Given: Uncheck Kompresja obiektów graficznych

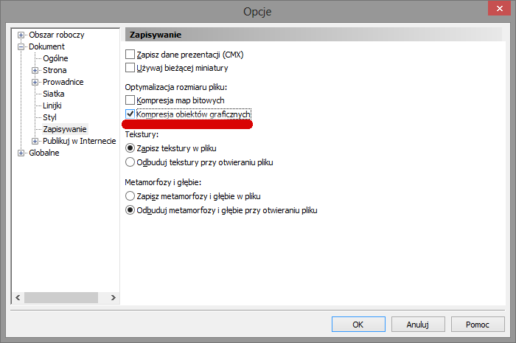Looking at the screenshot, I should pyautogui.click(x=130, y=115).
